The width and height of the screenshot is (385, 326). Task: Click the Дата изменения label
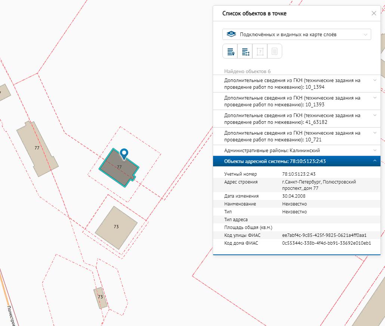pos(241,196)
